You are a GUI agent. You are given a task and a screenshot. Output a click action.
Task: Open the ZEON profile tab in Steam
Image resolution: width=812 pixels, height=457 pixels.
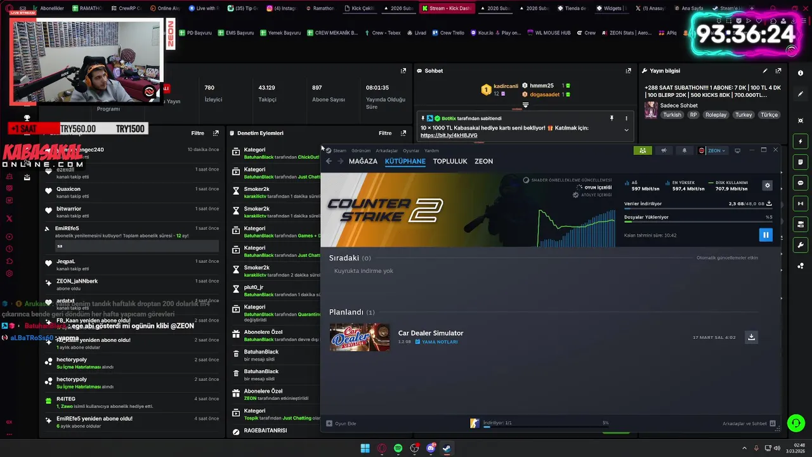point(483,161)
